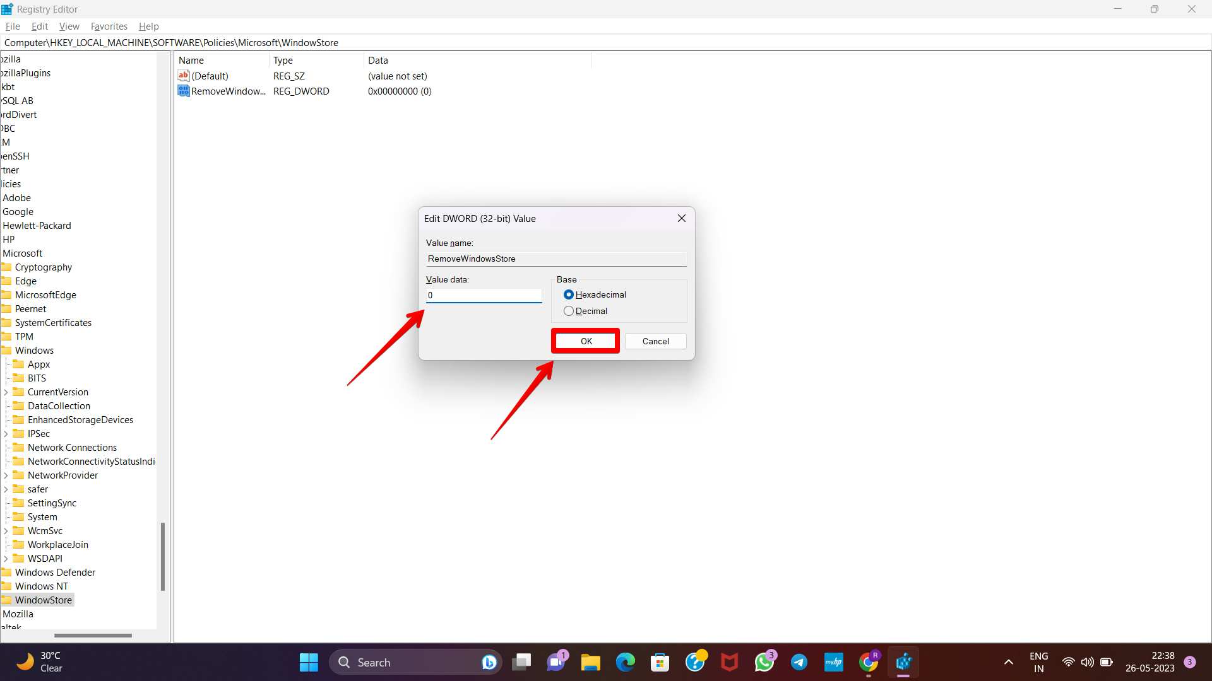Click the tree pane horizontal scrollbar thumb
The height and width of the screenshot is (681, 1212).
click(x=93, y=636)
